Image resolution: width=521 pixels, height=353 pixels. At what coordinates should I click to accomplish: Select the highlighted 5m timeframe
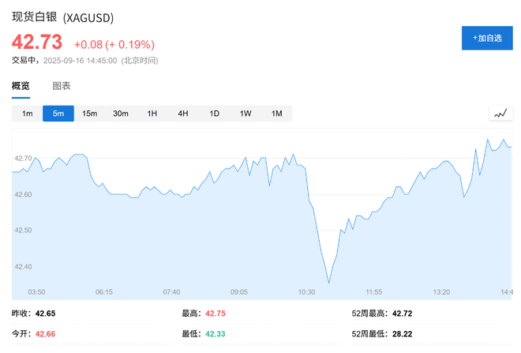coord(58,113)
